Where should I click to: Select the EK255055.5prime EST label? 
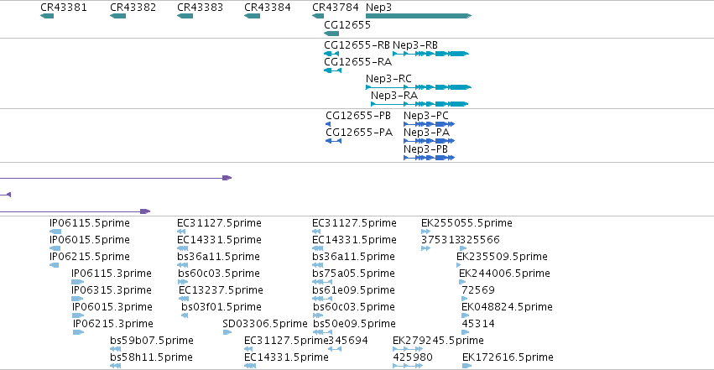coord(466,223)
